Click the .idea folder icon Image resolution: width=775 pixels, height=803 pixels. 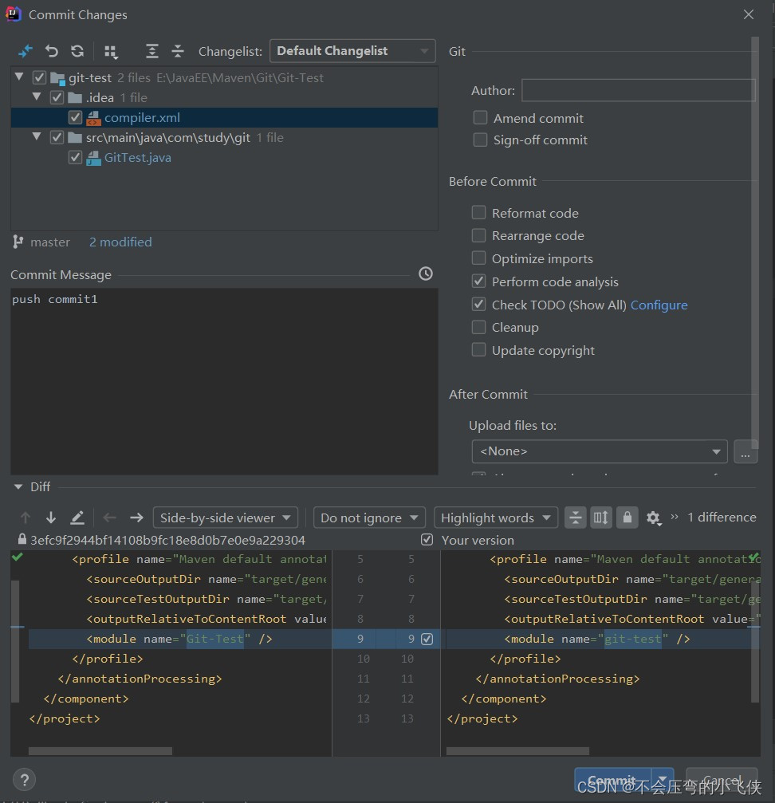[x=75, y=97]
